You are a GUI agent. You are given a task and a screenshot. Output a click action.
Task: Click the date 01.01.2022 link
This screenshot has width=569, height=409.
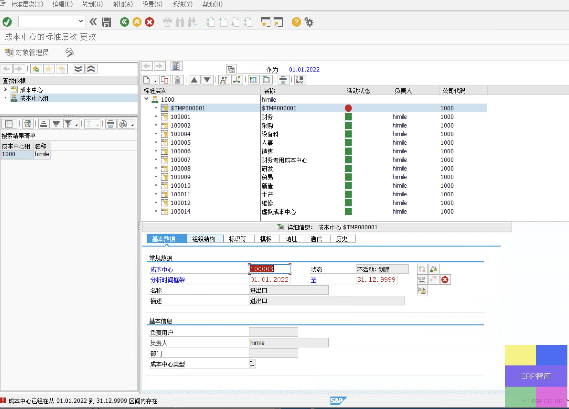304,70
